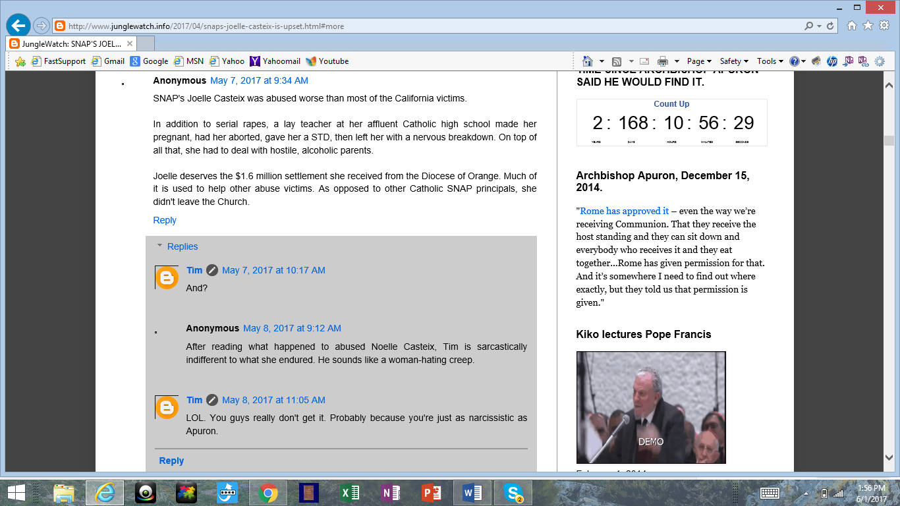This screenshot has height=506, width=900.
Task: Open Google Chrome from the taskbar
Action: click(x=267, y=493)
